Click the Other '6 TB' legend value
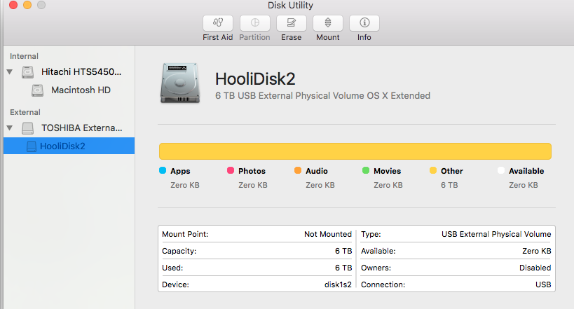 [449, 185]
